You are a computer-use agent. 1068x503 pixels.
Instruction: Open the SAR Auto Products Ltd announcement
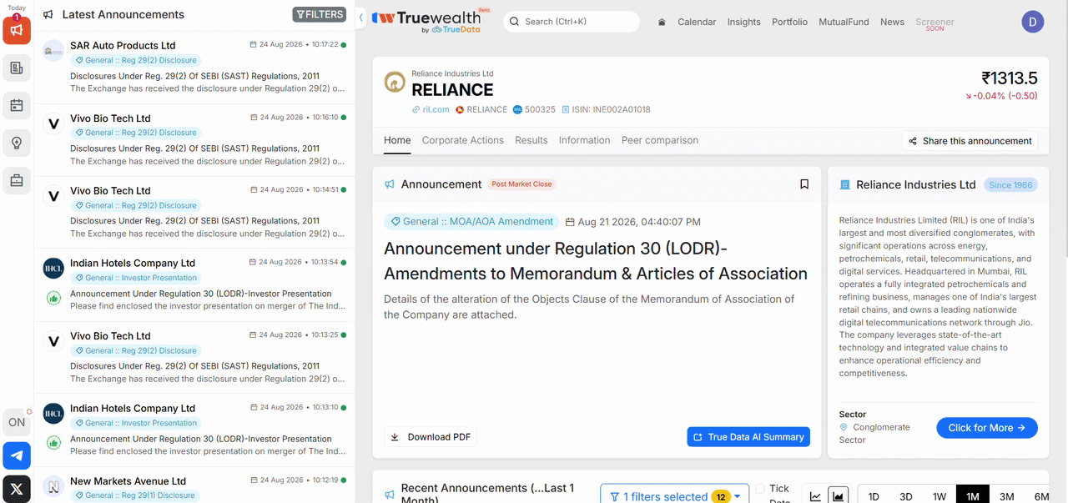point(194,67)
